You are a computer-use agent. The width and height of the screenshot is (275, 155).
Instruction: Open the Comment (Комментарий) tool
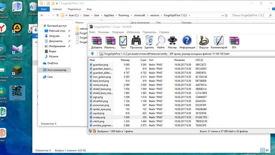click(x=219, y=43)
